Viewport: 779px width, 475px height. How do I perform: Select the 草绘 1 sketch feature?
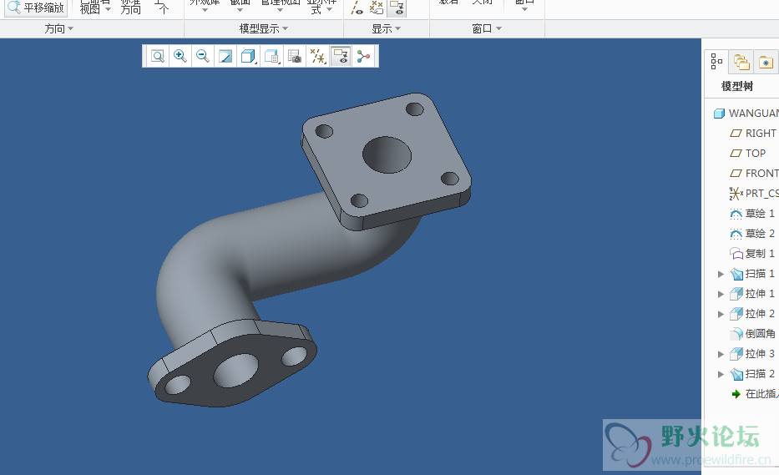[752, 214]
